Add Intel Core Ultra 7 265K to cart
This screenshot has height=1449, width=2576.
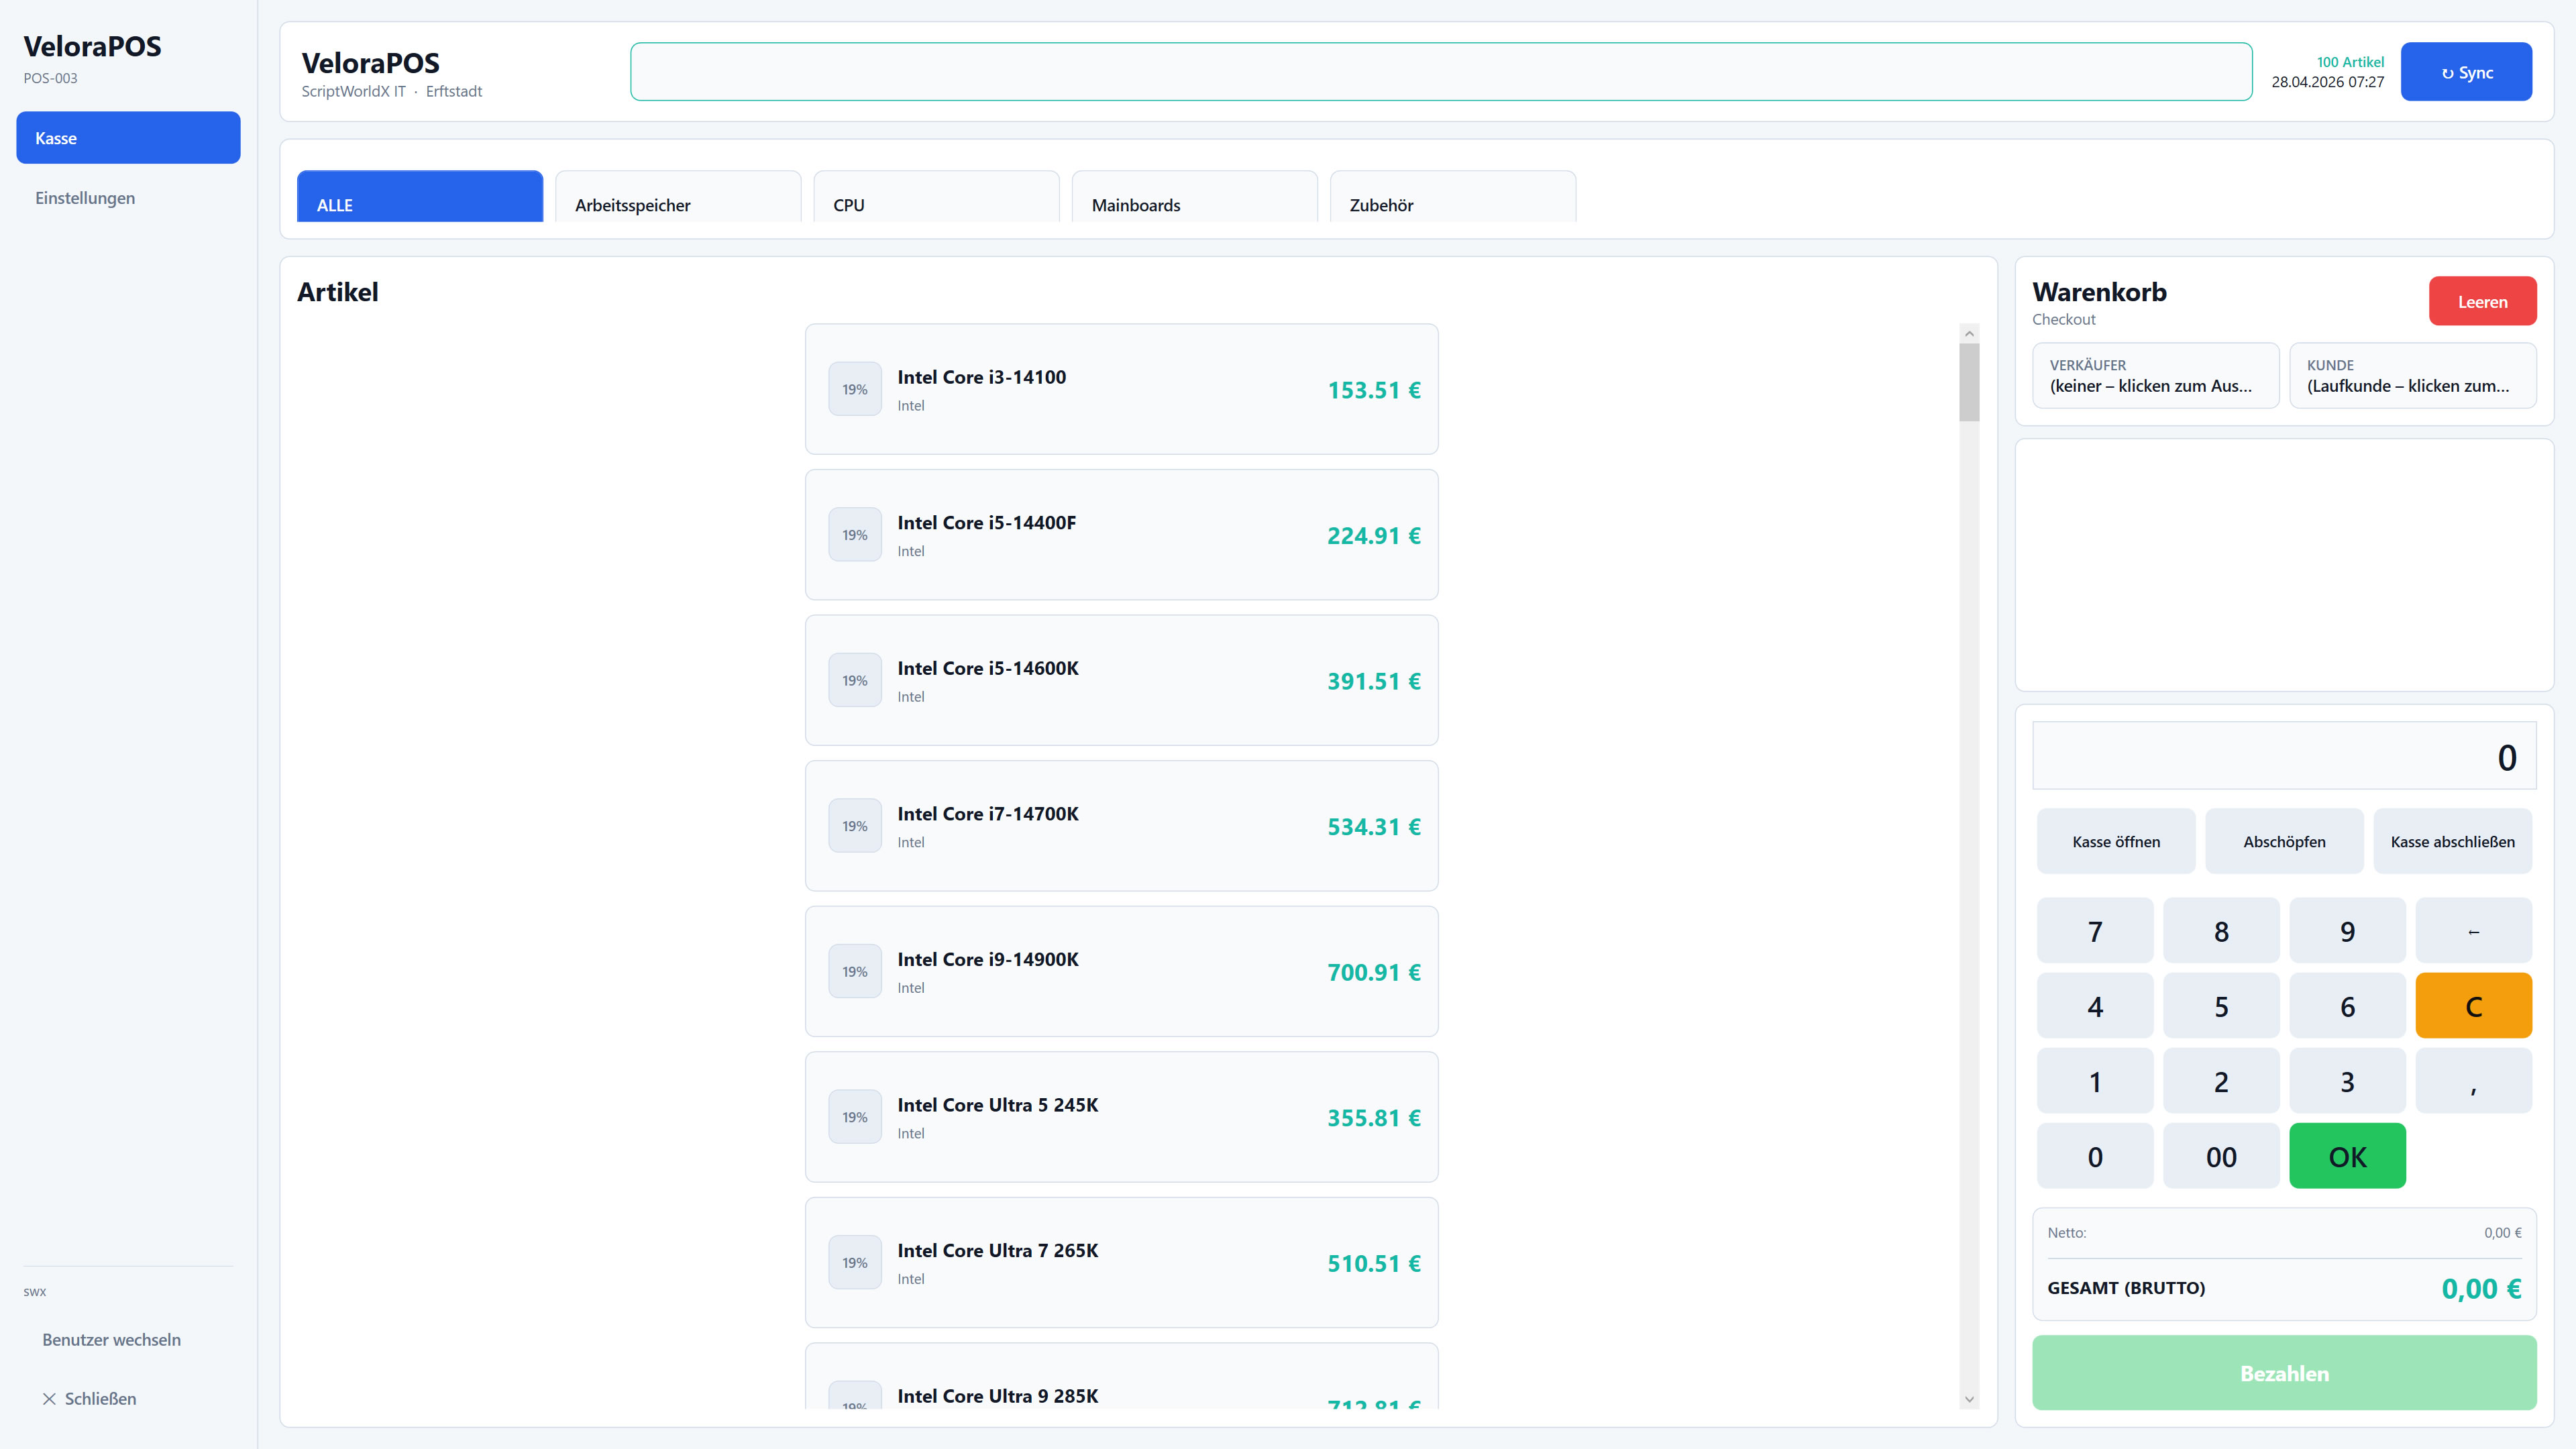tap(1121, 1262)
